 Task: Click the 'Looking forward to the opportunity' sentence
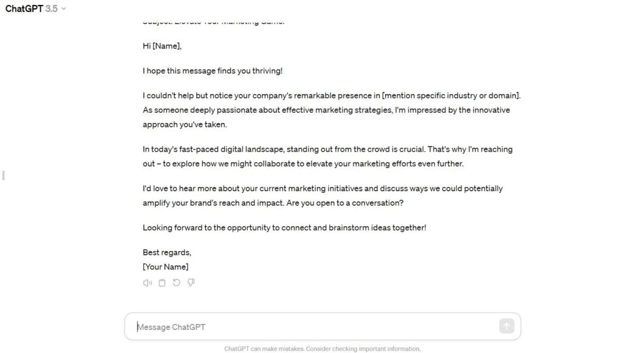(284, 228)
